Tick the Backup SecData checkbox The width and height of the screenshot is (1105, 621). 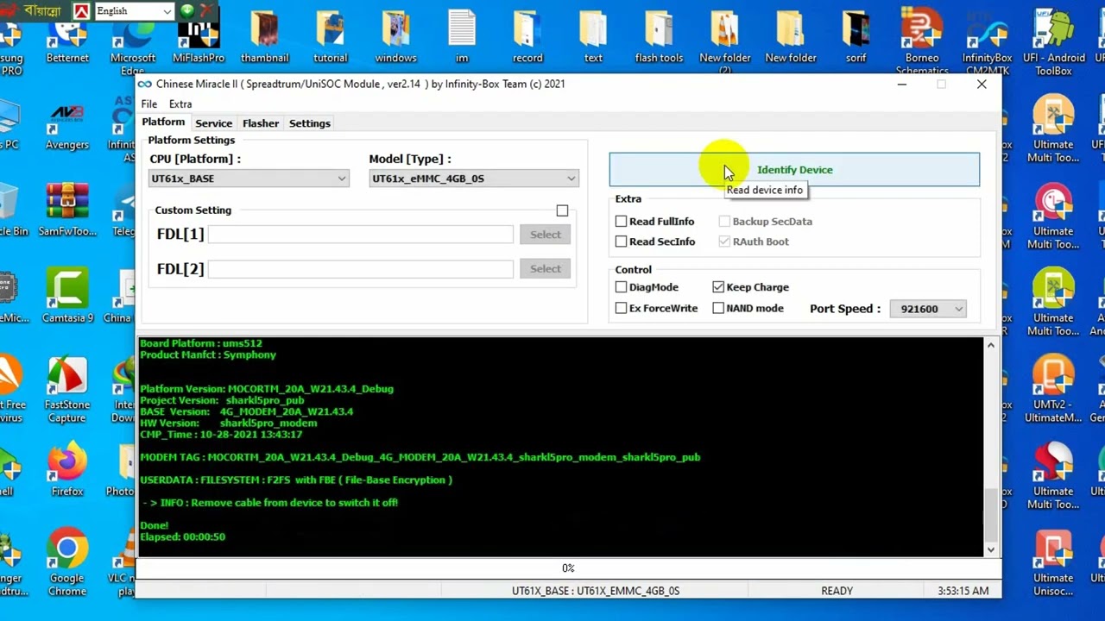click(x=724, y=222)
